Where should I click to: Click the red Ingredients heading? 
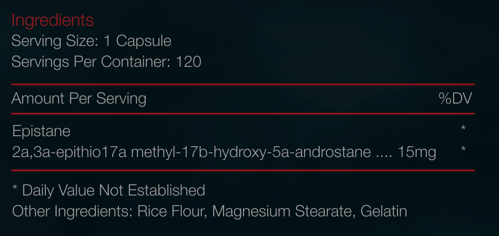point(52,21)
